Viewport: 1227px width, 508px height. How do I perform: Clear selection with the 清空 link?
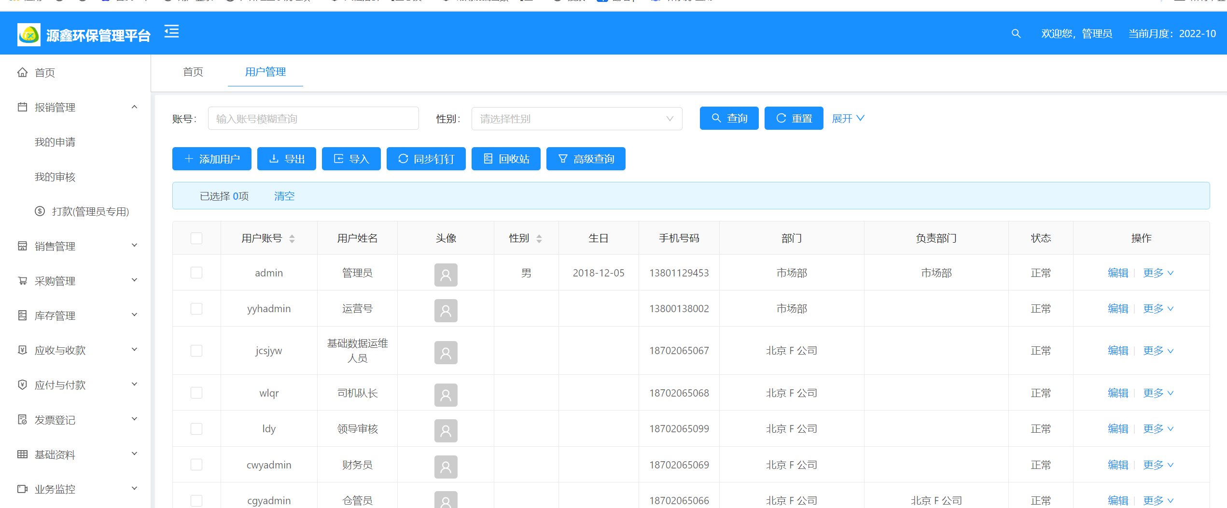click(x=284, y=196)
